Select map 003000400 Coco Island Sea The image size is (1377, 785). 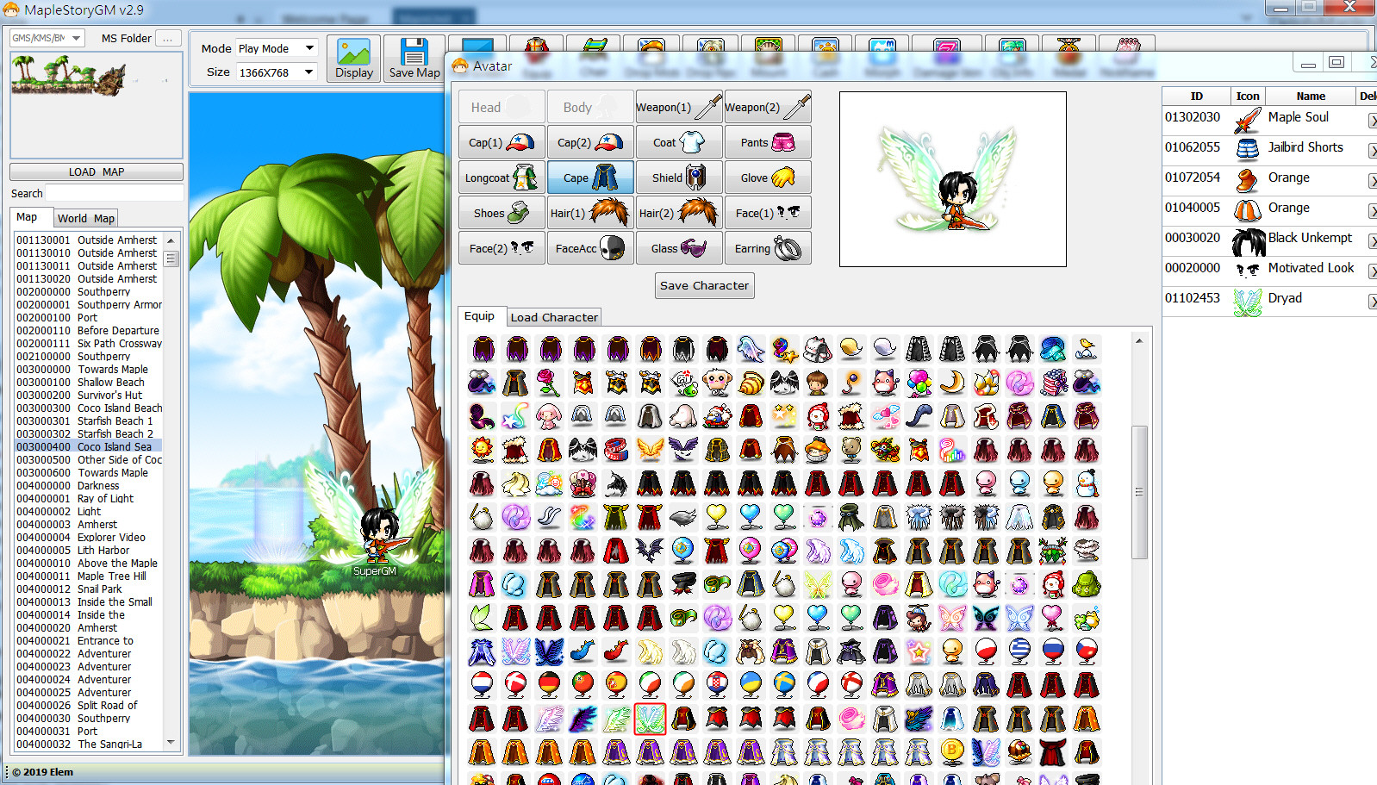tap(89, 446)
